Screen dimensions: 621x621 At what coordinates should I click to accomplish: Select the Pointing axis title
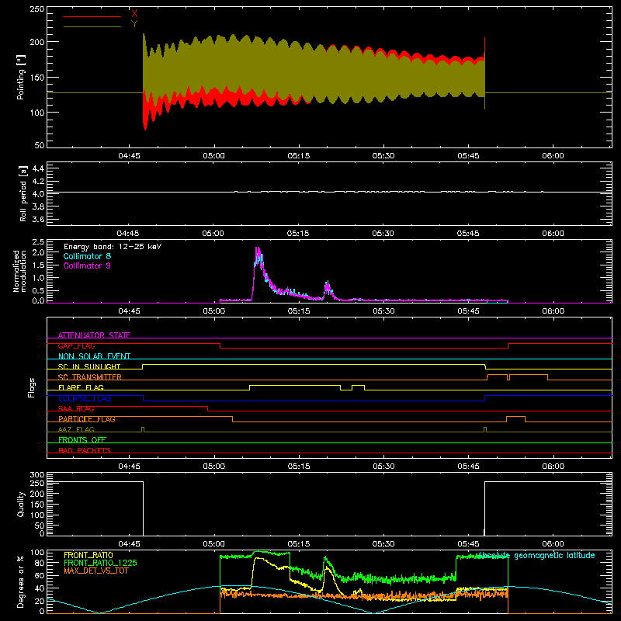(x=21, y=77)
